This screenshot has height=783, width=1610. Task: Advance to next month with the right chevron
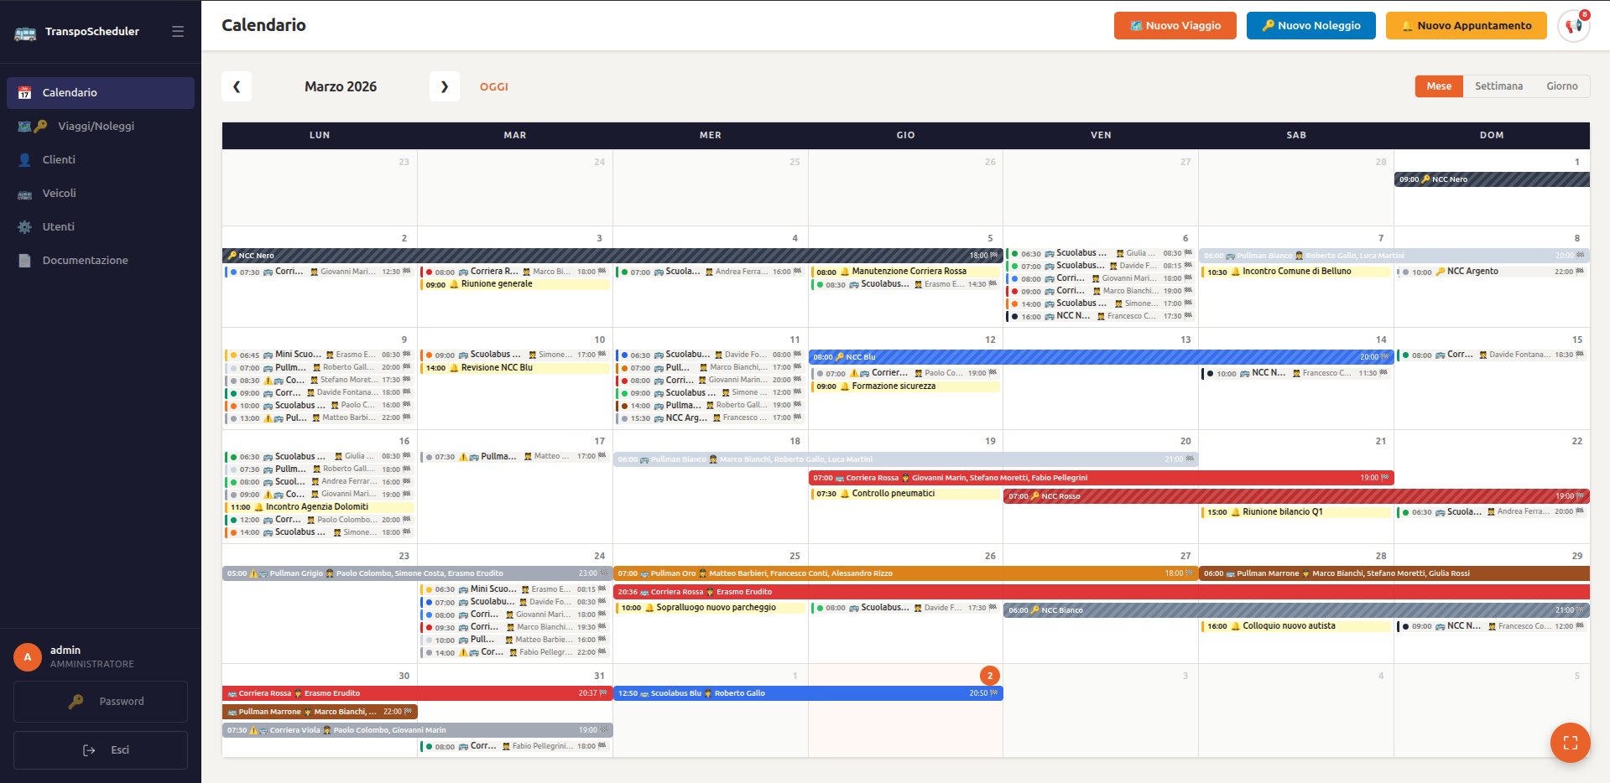[445, 86]
